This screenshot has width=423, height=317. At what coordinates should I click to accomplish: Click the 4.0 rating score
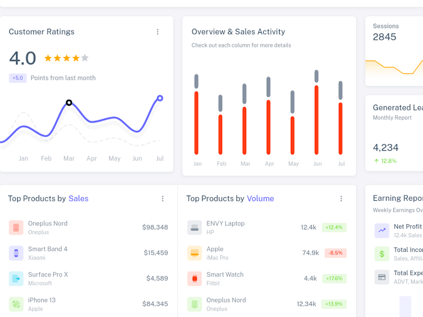[x=22, y=58]
